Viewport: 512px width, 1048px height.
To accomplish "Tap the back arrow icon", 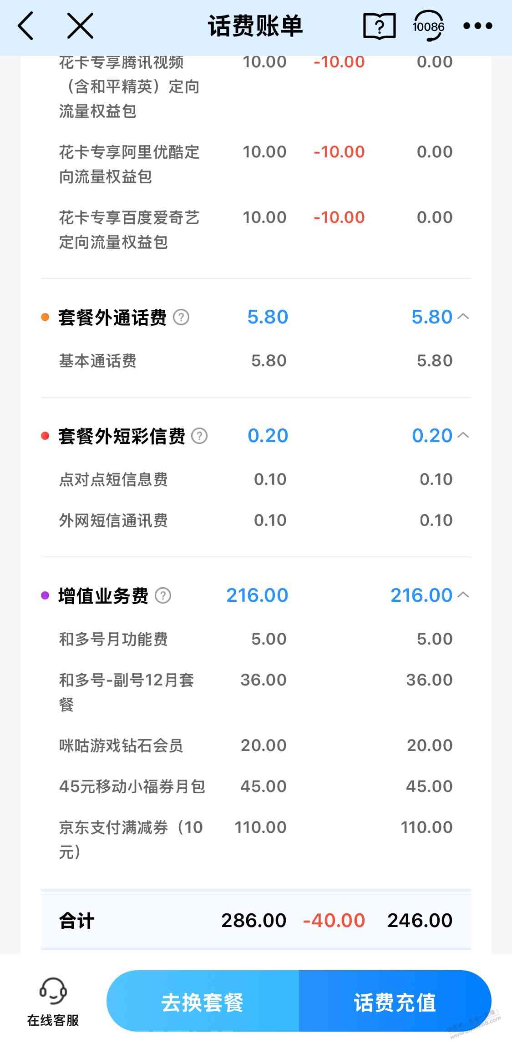I will click(26, 26).
